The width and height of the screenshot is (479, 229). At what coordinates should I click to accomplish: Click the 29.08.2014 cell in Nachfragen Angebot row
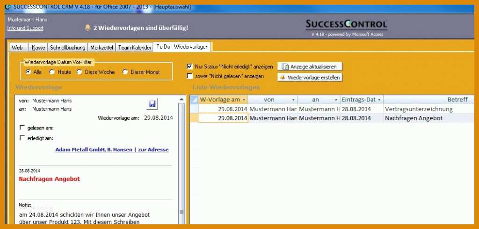pos(223,118)
